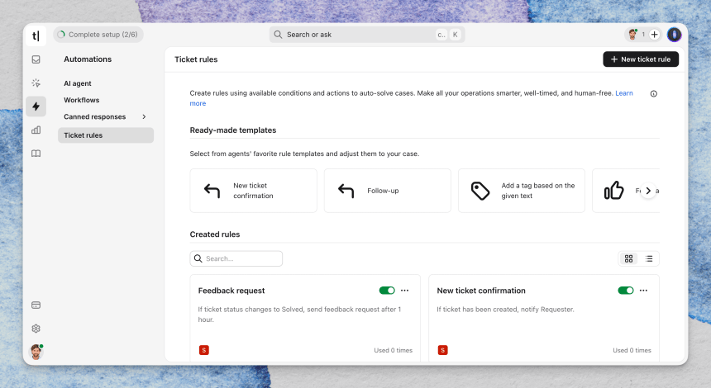
Task: Click the Created rules heading
Action: [215, 234]
